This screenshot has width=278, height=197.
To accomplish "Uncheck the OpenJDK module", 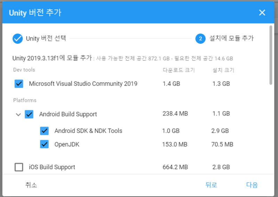I will pos(44,144).
